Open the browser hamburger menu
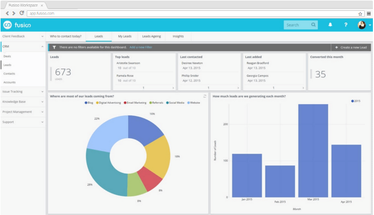Screen dimensions: 374x215 point(369,14)
